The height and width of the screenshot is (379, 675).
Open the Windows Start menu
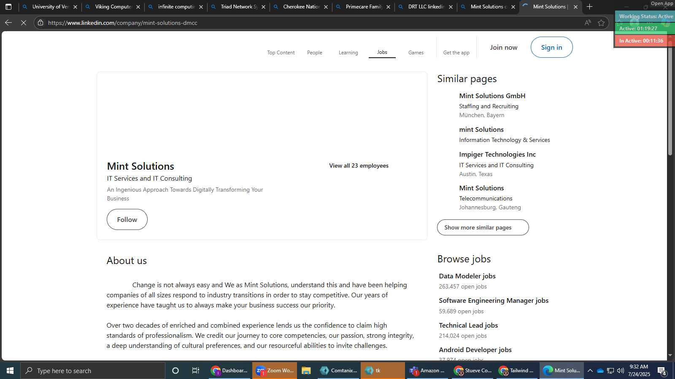pyautogui.click(x=10, y=371)
